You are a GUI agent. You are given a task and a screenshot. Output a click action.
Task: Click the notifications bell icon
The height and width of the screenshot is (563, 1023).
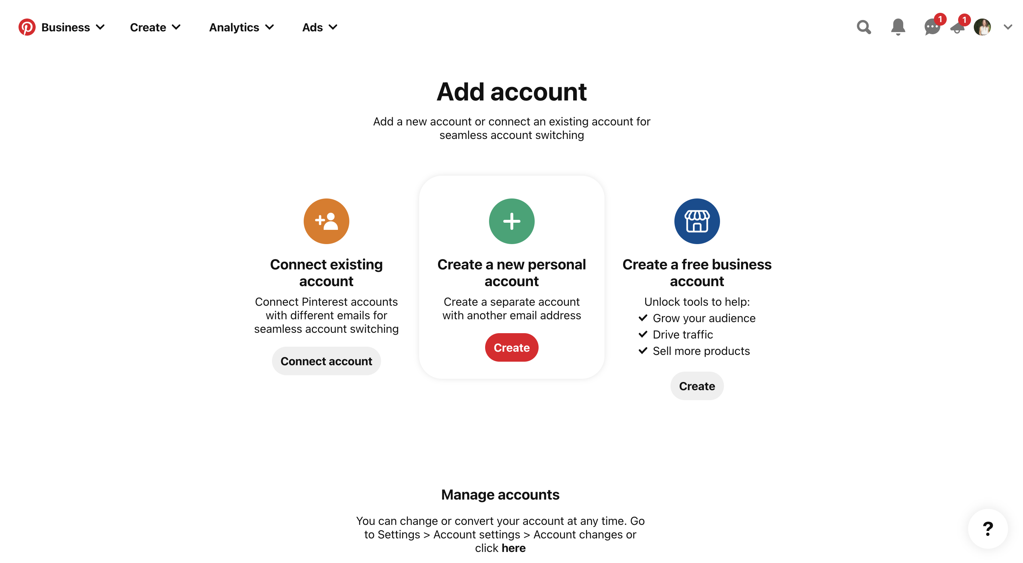899,27
